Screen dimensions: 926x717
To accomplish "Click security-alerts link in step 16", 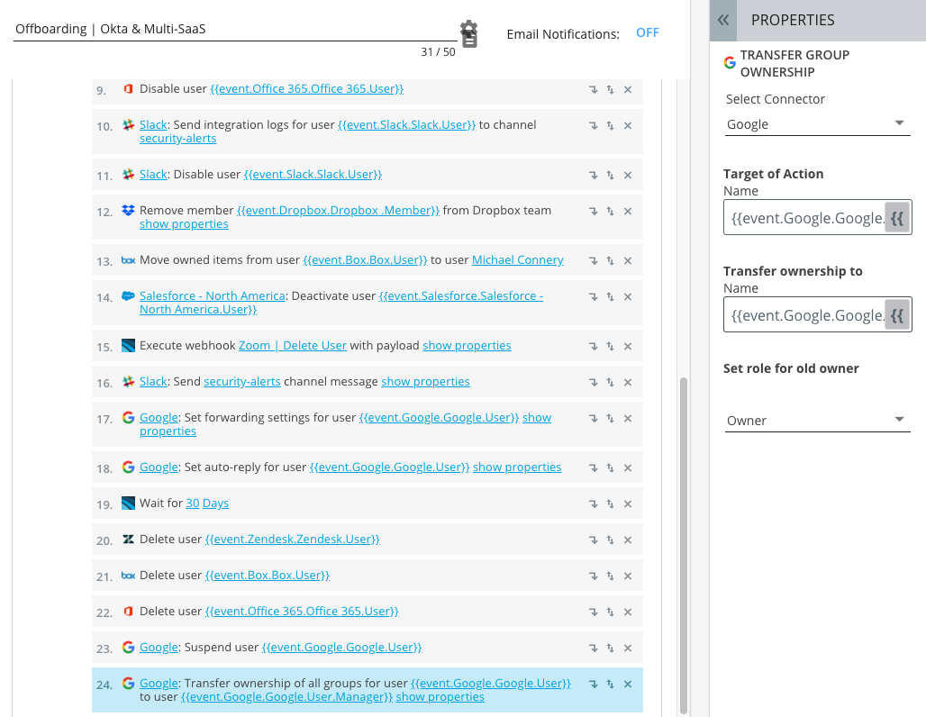I will coord(242,382).
